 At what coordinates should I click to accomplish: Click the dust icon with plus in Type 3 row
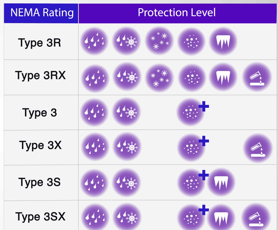(x=192, y=112)
